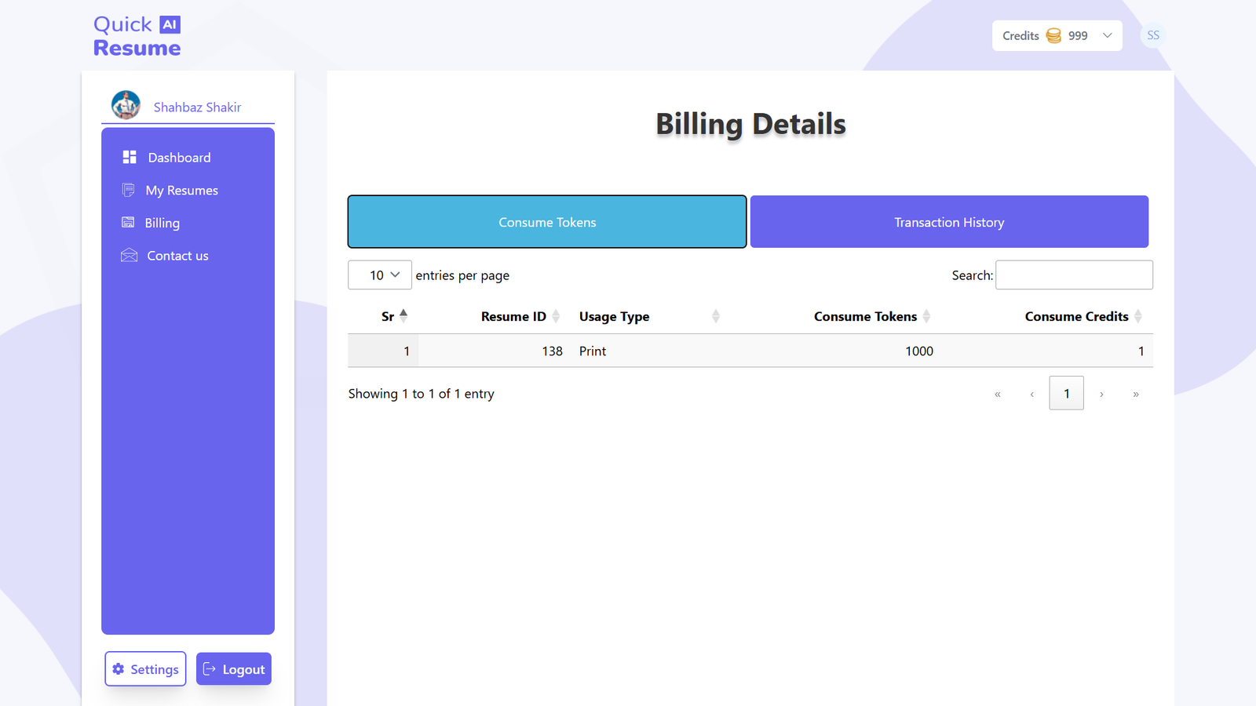Go to the last page of results
The height and width of the screenshot is (706, 1256).
[1135, 394]
